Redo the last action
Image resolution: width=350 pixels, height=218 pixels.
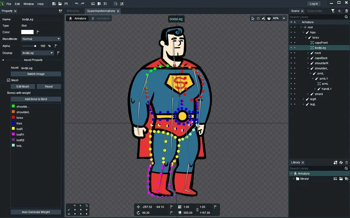tap(83, 4)
